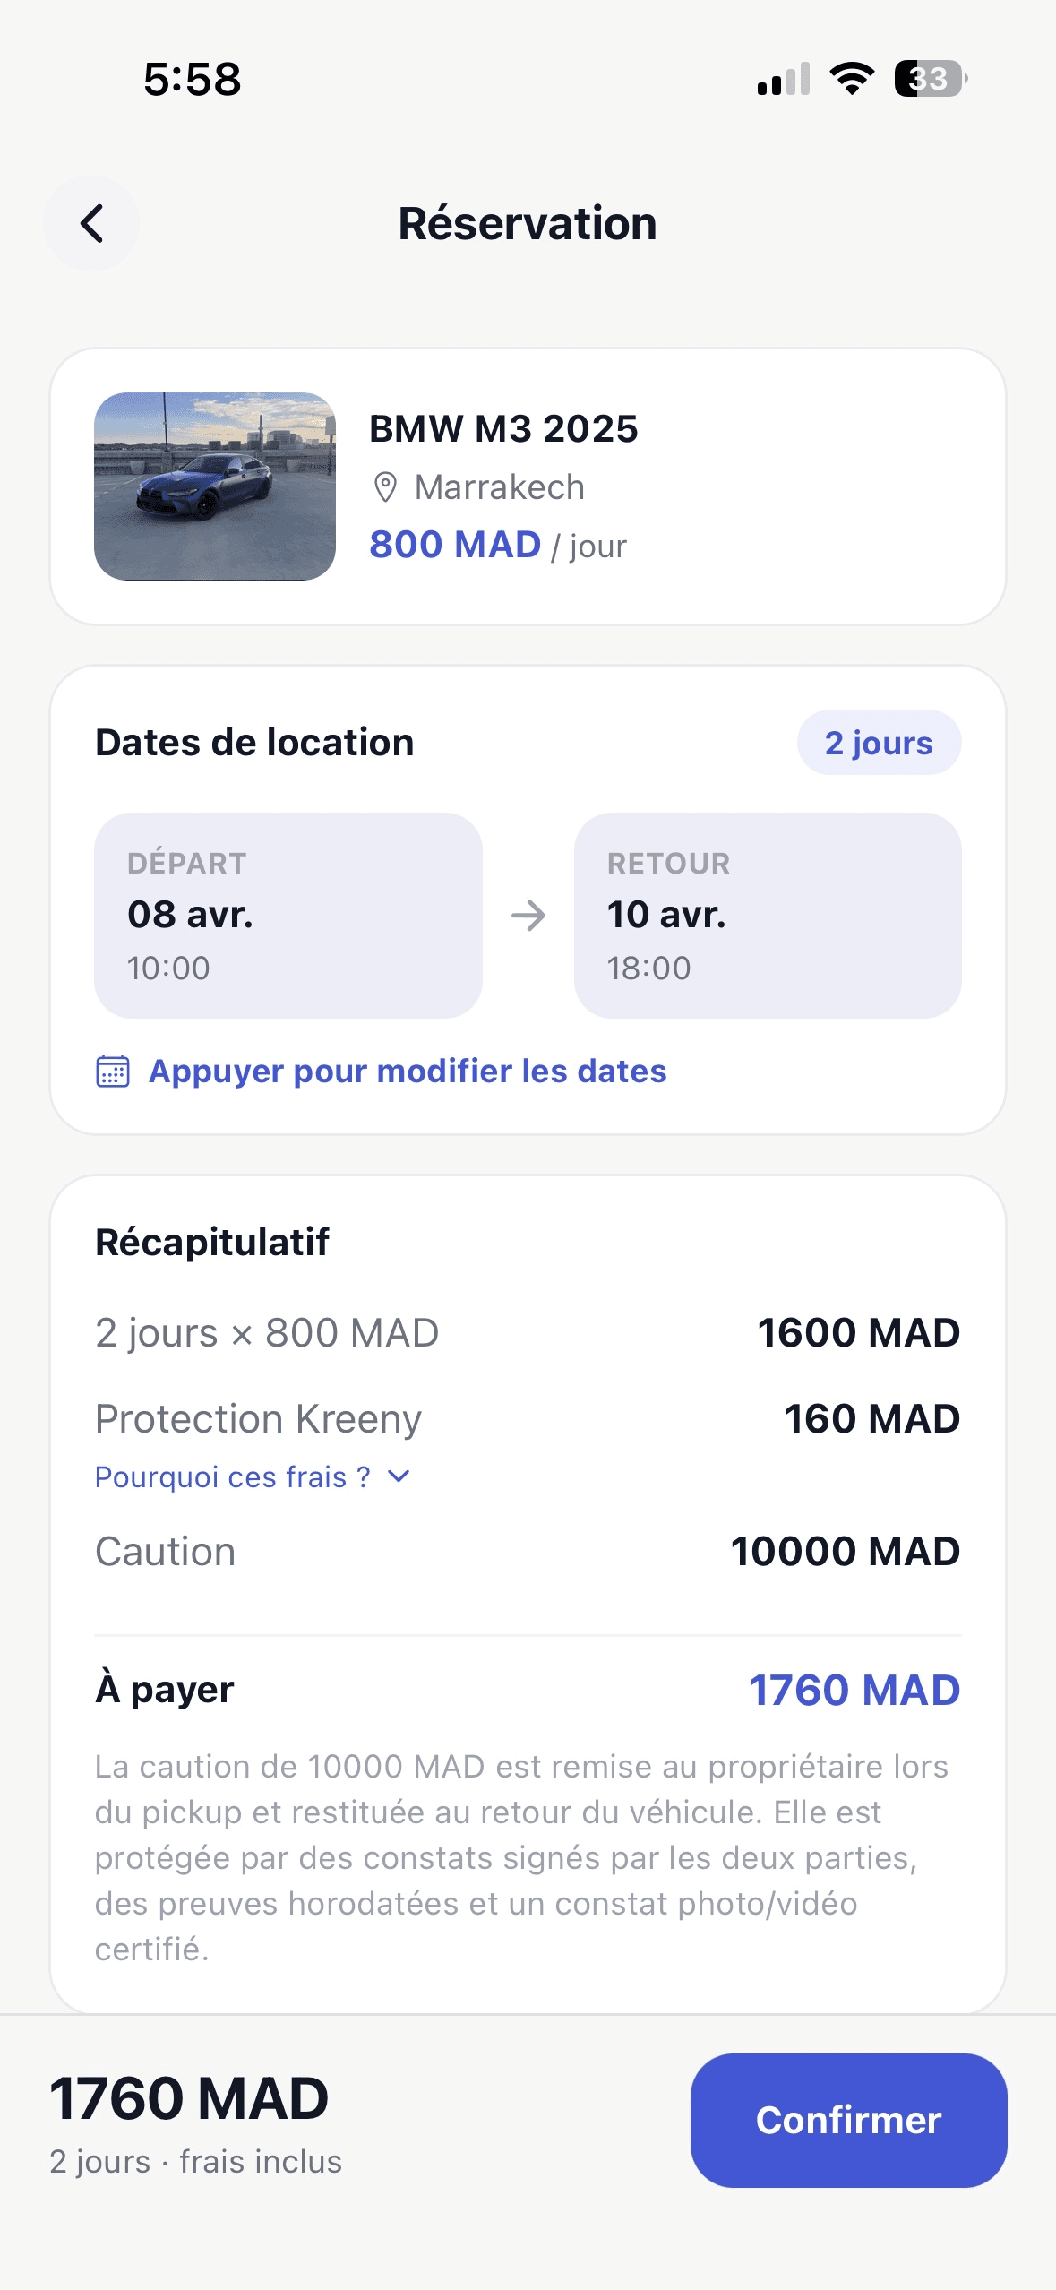Tap the Protection Kreeny fee line
1056x2290 pixels.
tap(528, 1419)
